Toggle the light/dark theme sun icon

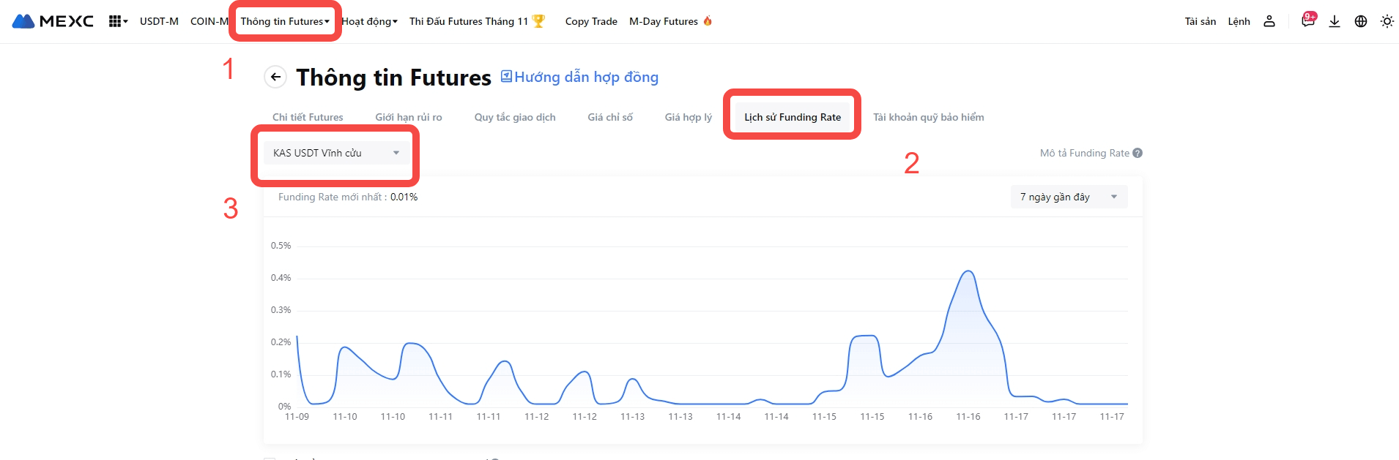[1387, 21]
